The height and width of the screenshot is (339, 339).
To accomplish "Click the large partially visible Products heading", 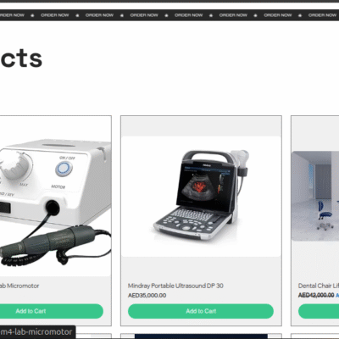I will [x=21, y=58].
